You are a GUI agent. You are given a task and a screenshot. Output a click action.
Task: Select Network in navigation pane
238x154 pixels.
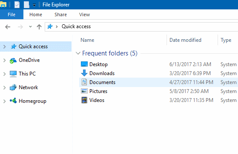click(28, 87)
